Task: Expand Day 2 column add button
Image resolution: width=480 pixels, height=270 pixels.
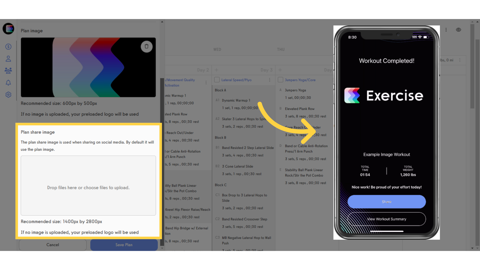Action: pos(216,70)
